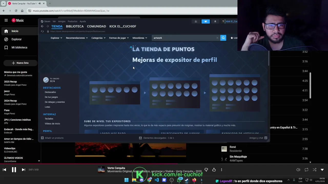This screenshot has width=328, height=184.
Task: Reload the Steam store page
Action: (x=42, y=31)
